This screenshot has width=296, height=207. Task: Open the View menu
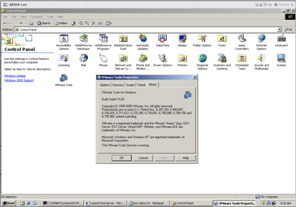[24, 17]
